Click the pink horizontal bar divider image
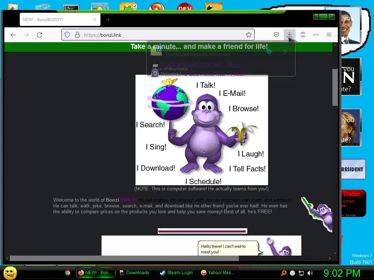The width and height of the screenshot is (374, 280). [202, 231]
